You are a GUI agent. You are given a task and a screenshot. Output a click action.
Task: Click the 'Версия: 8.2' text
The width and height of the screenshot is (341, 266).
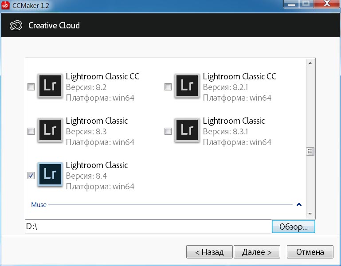86,87
